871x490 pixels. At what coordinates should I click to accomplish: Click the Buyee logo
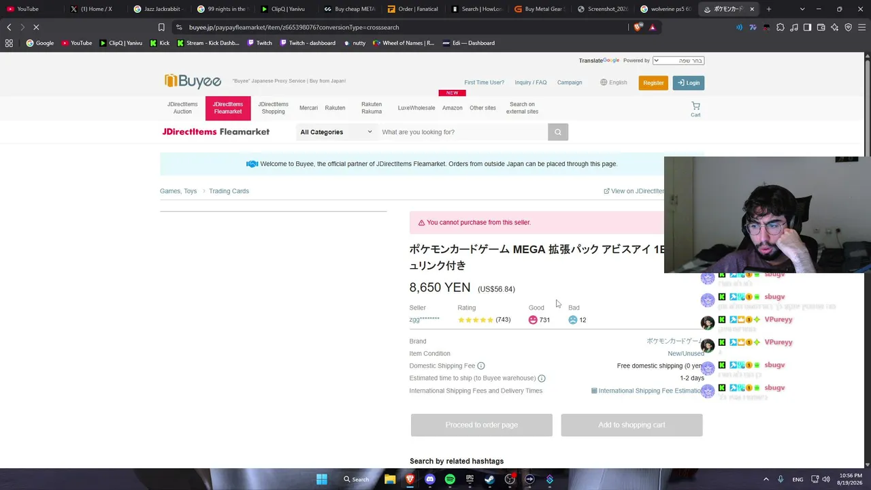click(x=193, y=81)
